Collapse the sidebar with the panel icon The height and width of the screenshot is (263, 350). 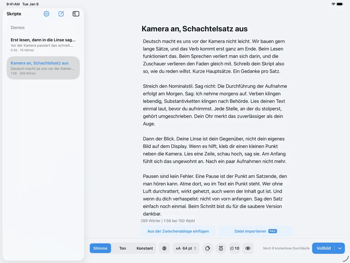[76, 14]
